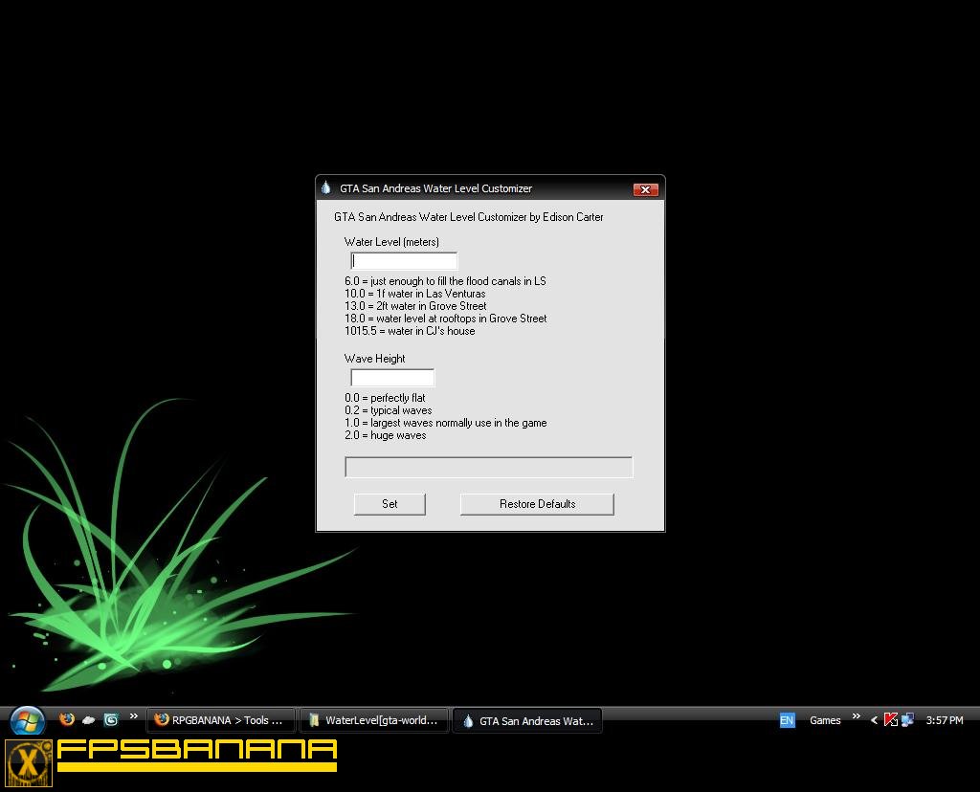
Task: Click the water drop icon in title bar
Action: click(x=326, y=187)
